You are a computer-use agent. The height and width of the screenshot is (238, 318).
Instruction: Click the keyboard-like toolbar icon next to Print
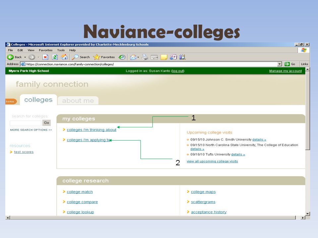pos(154,58)
